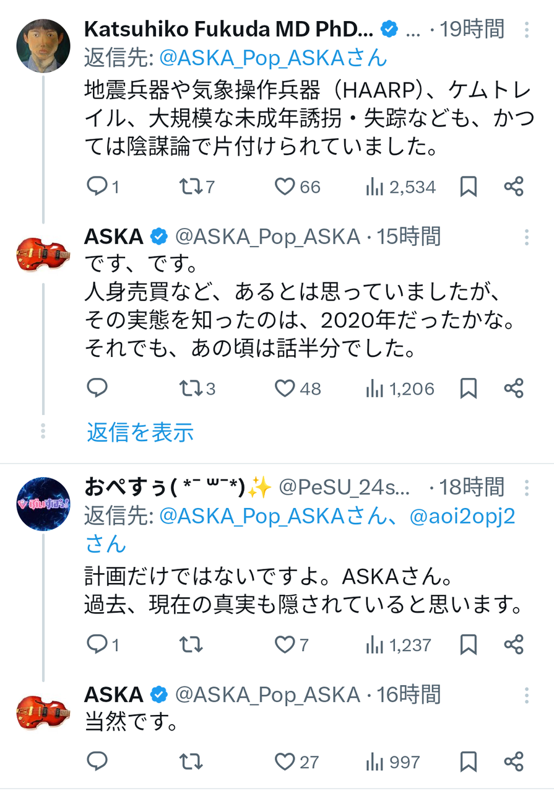This screenshot has height=793, width=554.
Task: Click the share icon on ASKA's 当然です tweet
Action: pyautogui.click(x=513, y=762)
